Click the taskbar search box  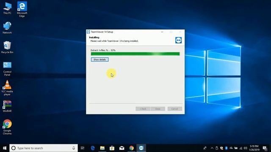tap(44, 148)
